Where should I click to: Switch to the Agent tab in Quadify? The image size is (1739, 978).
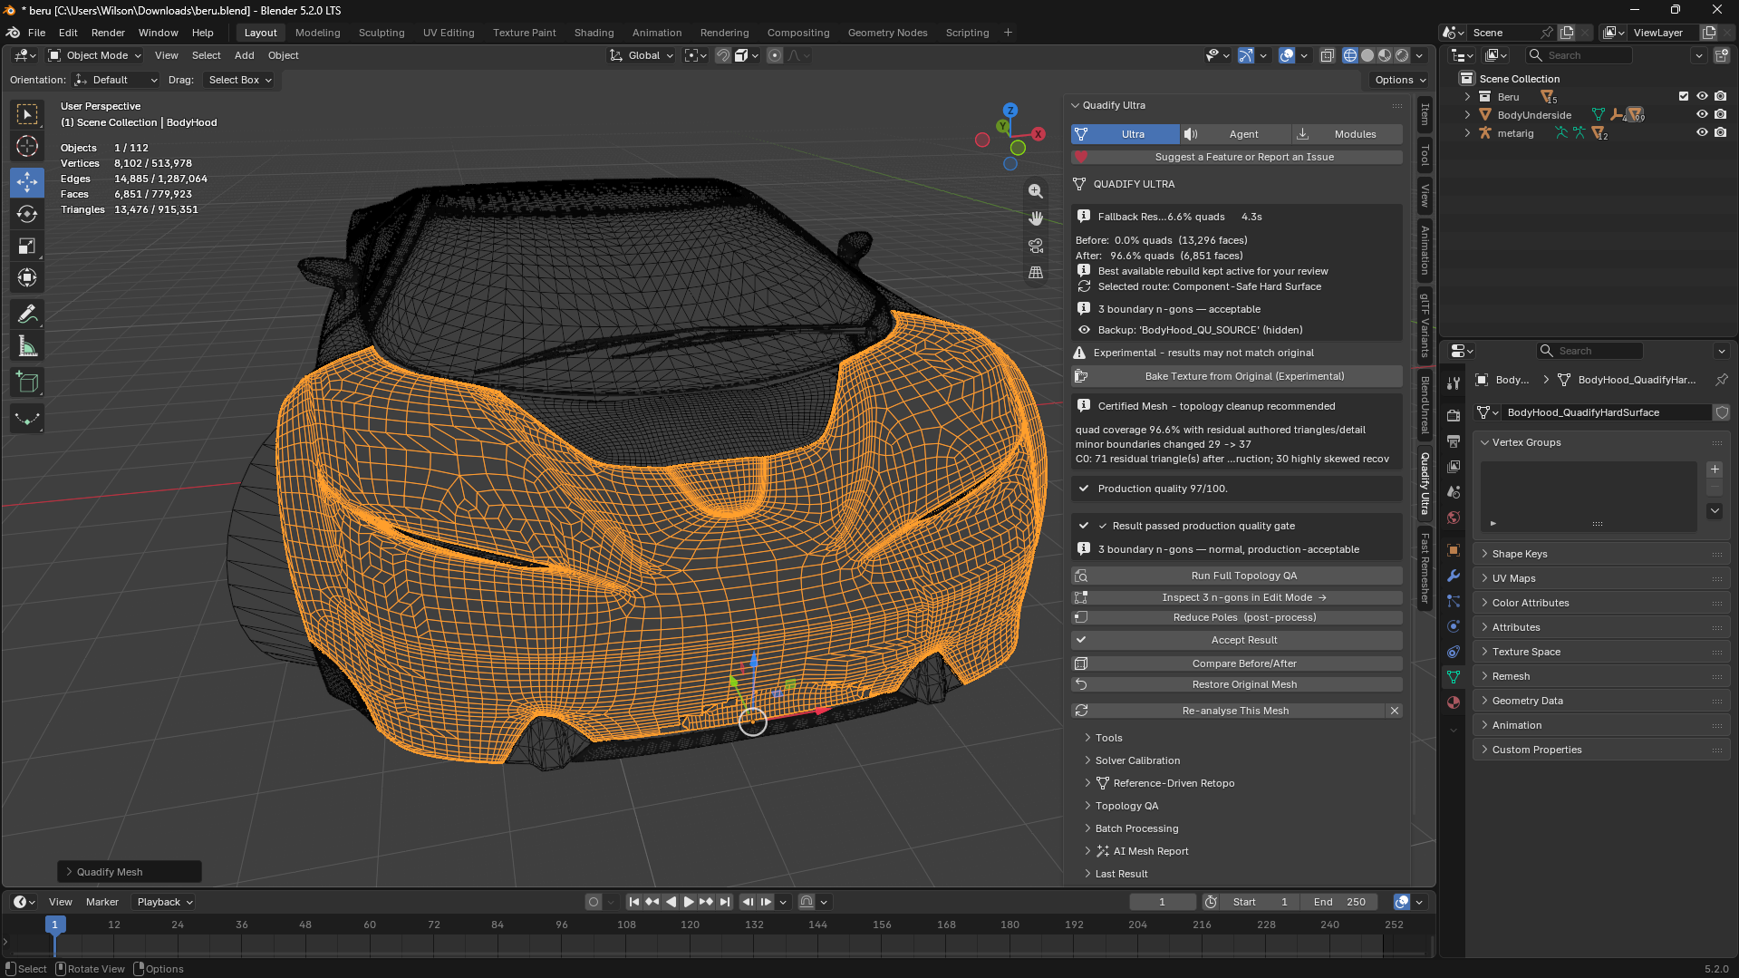pyautogui.click(x=1235, y=134)
